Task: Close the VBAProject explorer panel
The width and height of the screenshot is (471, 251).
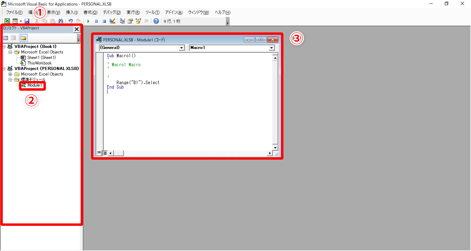Action: pos(77,29)
